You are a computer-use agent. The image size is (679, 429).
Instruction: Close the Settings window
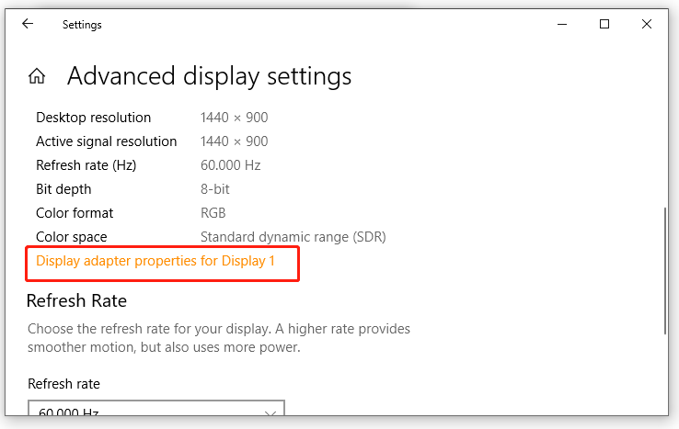647,24
